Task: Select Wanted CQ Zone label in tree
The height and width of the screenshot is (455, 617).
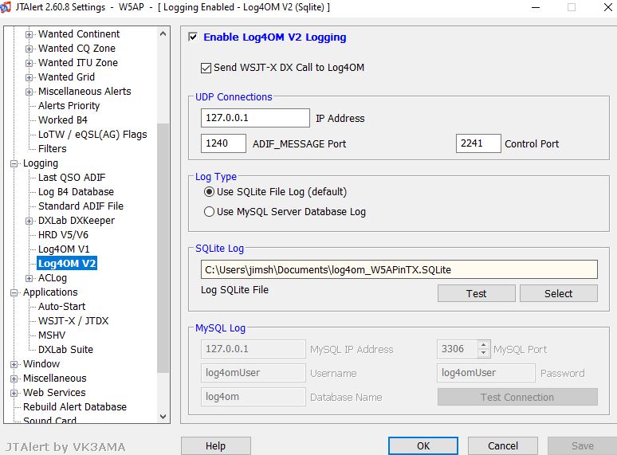Action: point(77,49)
